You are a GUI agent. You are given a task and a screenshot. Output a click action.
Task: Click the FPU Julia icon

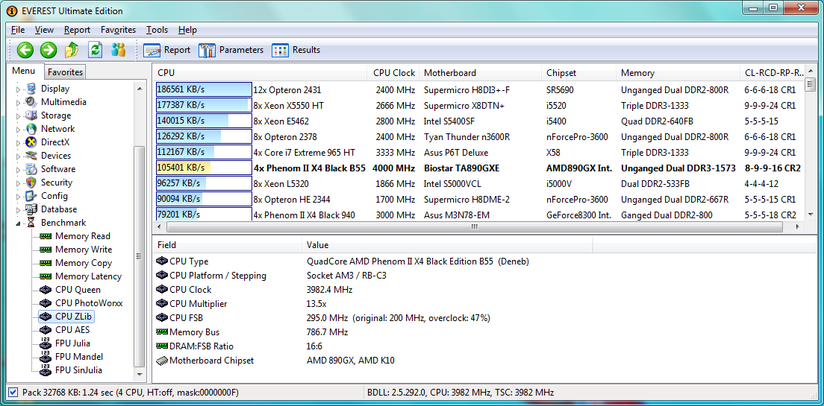tap(46, 343)
